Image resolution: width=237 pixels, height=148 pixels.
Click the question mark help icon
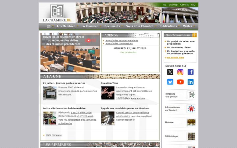coord(195,35)
